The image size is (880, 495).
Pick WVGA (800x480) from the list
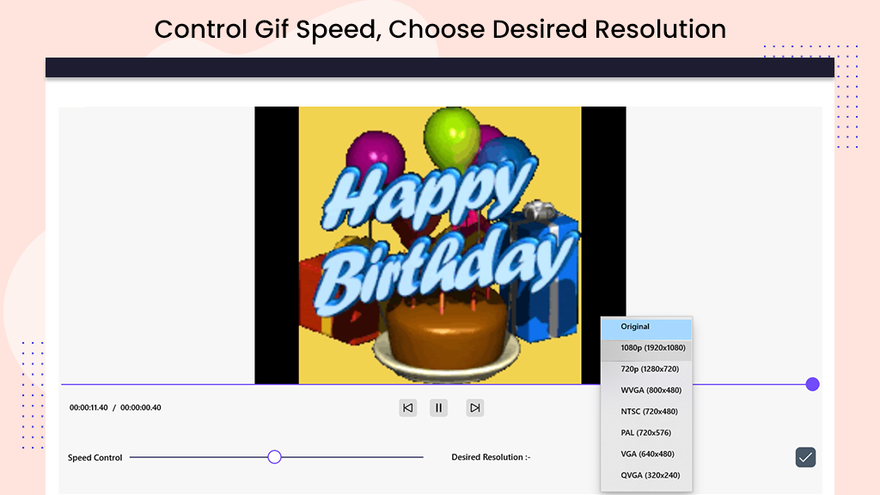[x=646, y=391]
